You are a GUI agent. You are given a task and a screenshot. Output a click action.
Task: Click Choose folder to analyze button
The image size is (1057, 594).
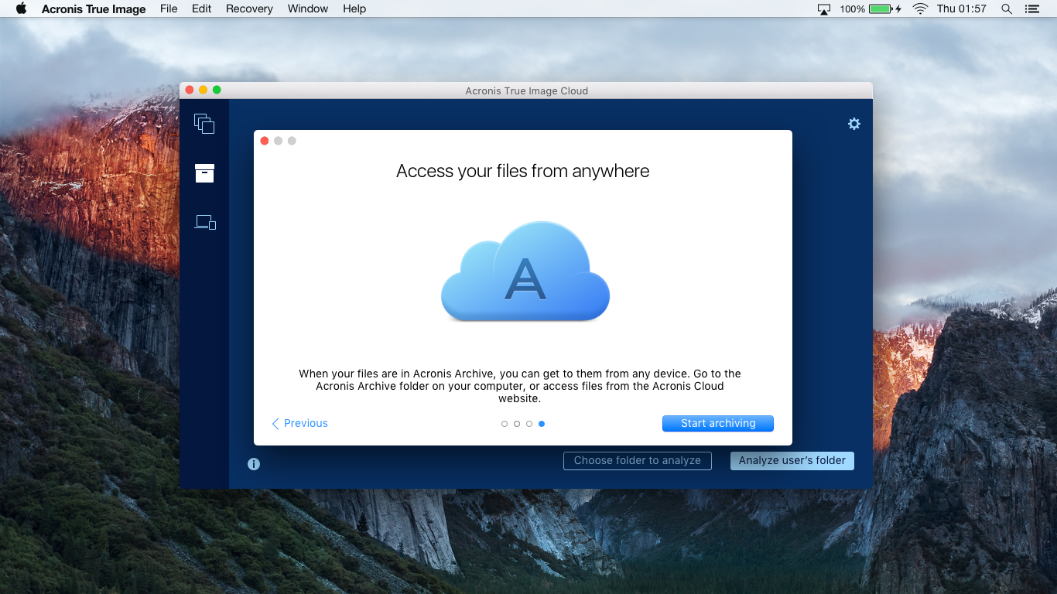[638, 460]
